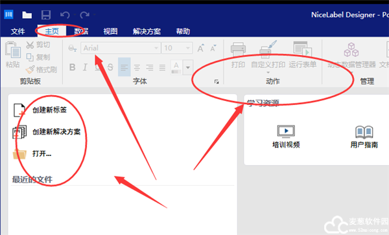Select justify text alignment
This screenshot has width=389, height=235.
pyautogui.click(x=162, y=67)
